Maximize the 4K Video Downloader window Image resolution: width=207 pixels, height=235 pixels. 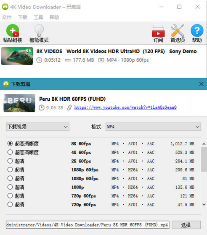coord(179,7)
